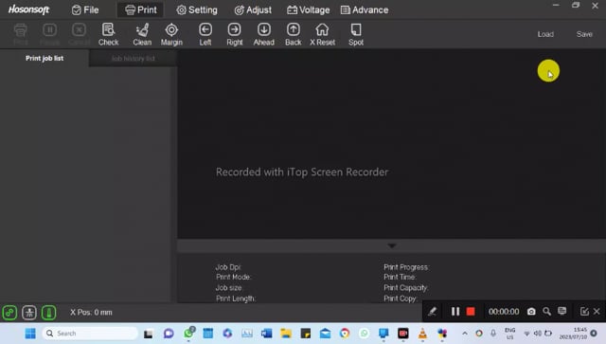Show hidden system tray icons

pyautogui.click(x=465, y=334)
